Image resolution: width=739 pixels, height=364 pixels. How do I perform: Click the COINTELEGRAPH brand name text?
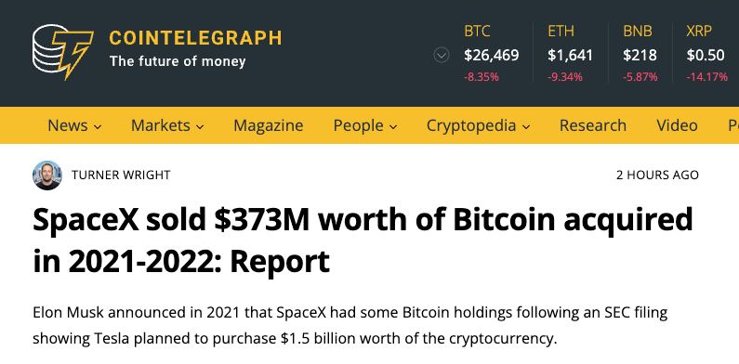pyautogui.click(x=195, y=38)
